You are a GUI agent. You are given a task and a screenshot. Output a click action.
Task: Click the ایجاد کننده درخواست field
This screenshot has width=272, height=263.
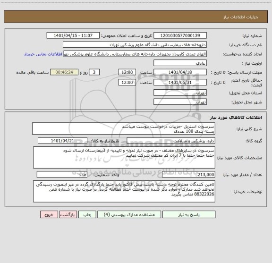click(135, 54)
